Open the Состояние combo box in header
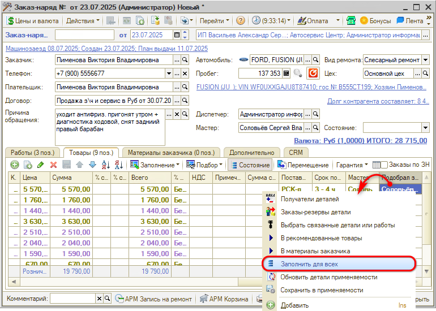Image resolution: width=436 pixels, height=311 pixels. click(x=425, y=128)
